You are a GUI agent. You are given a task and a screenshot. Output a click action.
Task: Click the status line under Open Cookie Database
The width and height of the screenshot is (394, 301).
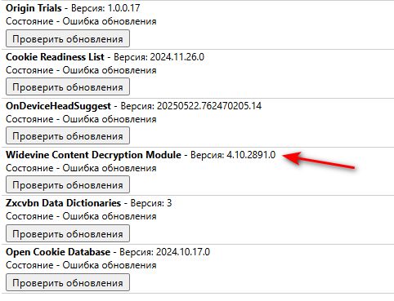81,265
